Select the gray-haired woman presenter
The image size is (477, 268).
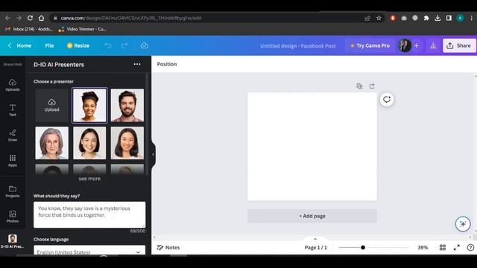pos(51,143)
